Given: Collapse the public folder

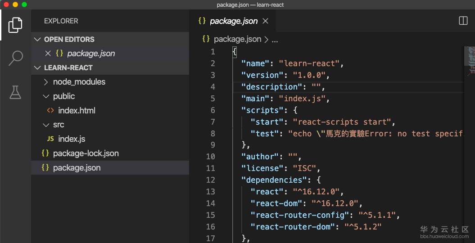Looking at the screenshot, I should pyautogui.click(x=45, y=96).
